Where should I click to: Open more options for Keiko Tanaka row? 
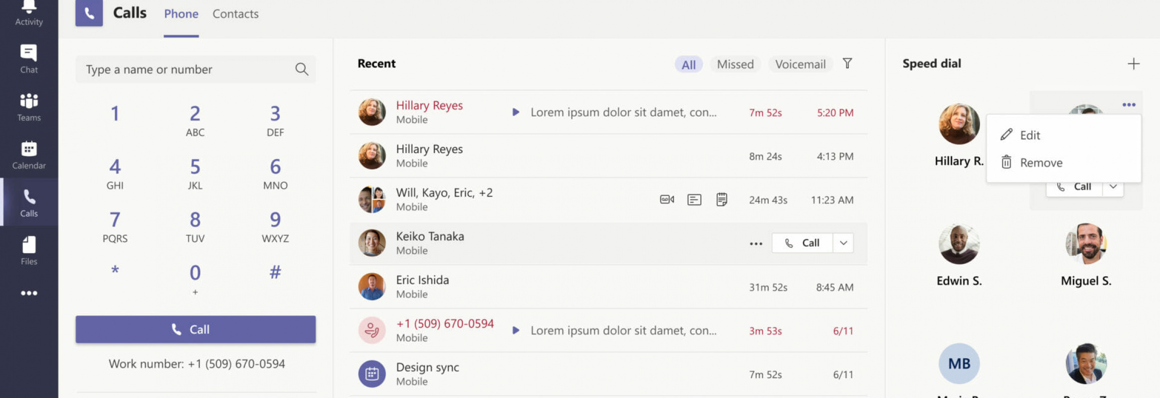pos(756,243)
